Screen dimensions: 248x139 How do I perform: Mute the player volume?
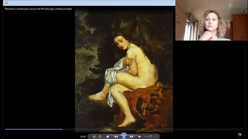pyautogui.click(x=139, y=137)
